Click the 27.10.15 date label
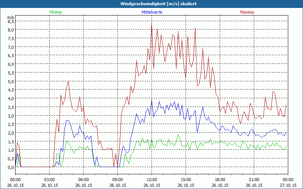Viewport: 303px width, 189px height. [288, 185]
